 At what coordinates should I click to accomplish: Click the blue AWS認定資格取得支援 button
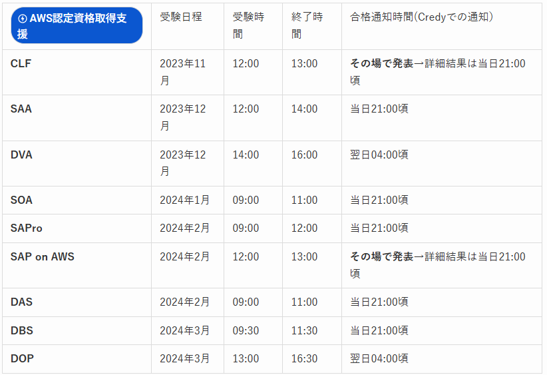coord(77,25)
